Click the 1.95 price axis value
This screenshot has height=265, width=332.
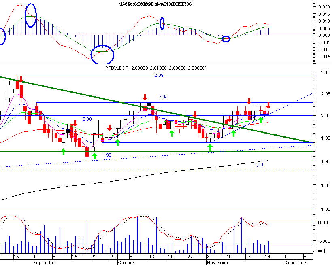[x=325, y=138]
